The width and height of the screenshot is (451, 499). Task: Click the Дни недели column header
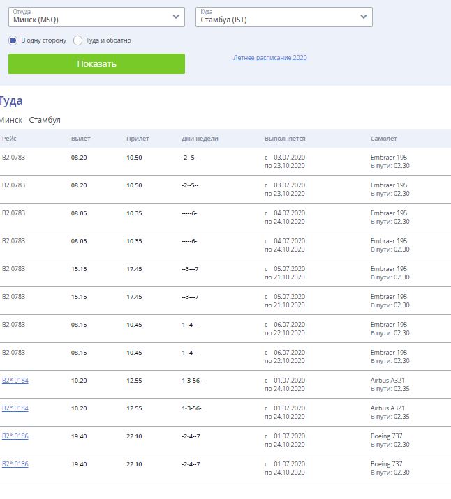tap(200, 139)
